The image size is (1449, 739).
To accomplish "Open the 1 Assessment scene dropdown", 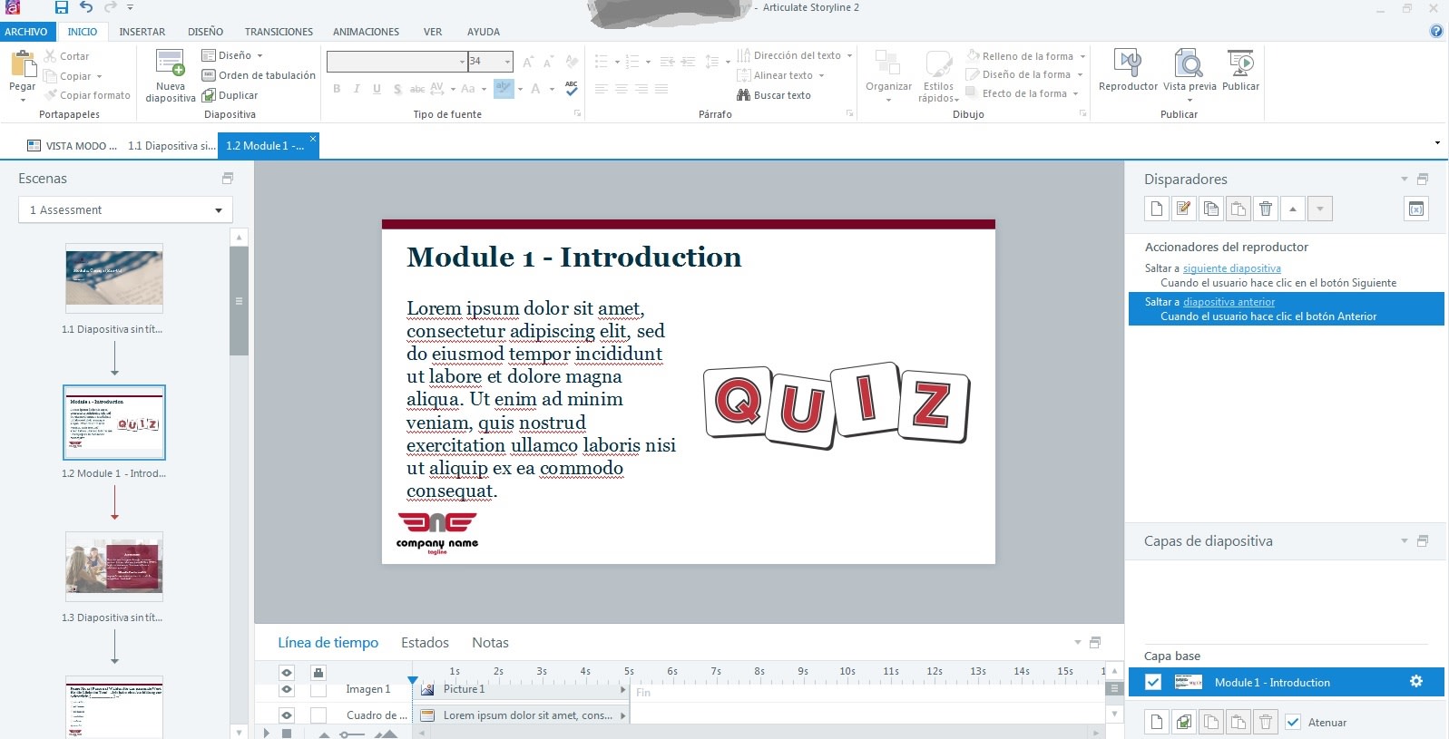I will pyautogui.click(x=125, y=209).
